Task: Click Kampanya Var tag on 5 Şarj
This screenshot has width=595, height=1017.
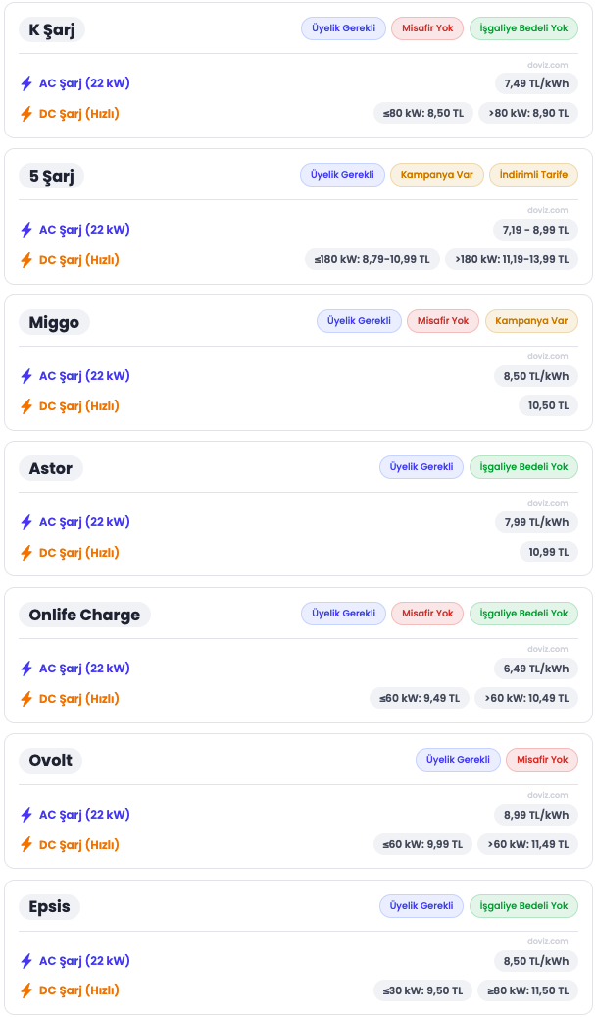Action: [437, 175]
